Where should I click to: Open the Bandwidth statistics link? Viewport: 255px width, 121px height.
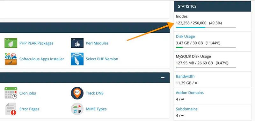point(185,76)
